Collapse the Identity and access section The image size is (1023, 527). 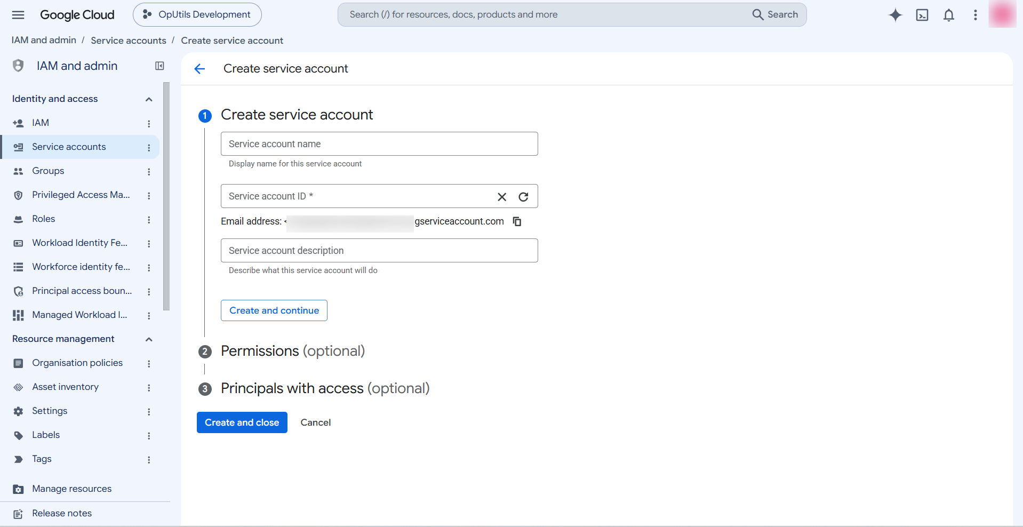point(149,99)
